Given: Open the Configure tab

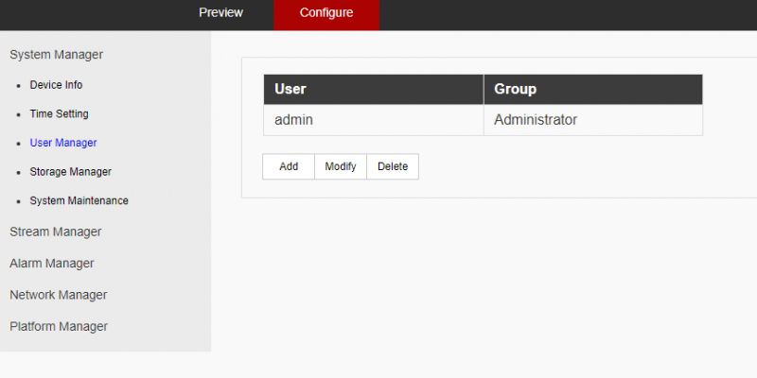Looking at the screenshot, I should point(326,13).
